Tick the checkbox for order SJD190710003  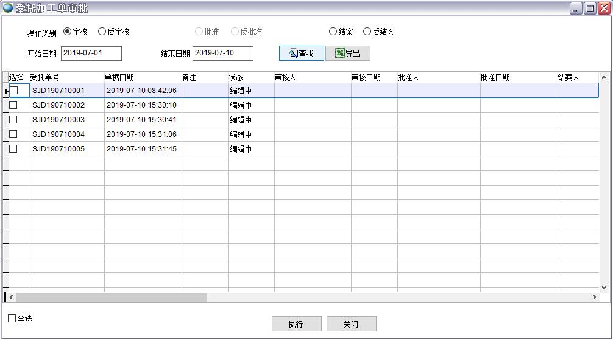13,120
